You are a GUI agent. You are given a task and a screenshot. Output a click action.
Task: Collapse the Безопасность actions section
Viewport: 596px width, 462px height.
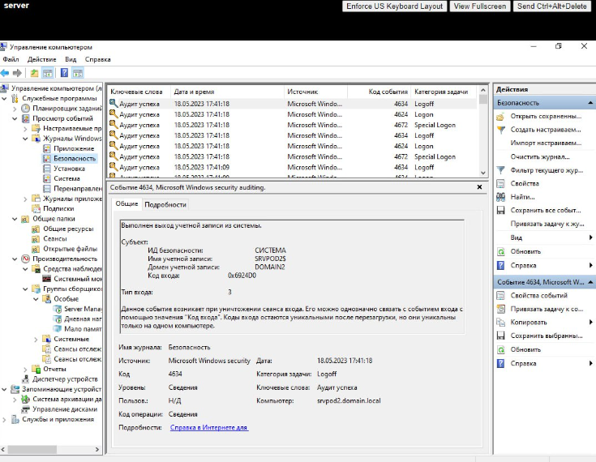tap(590, 103)
